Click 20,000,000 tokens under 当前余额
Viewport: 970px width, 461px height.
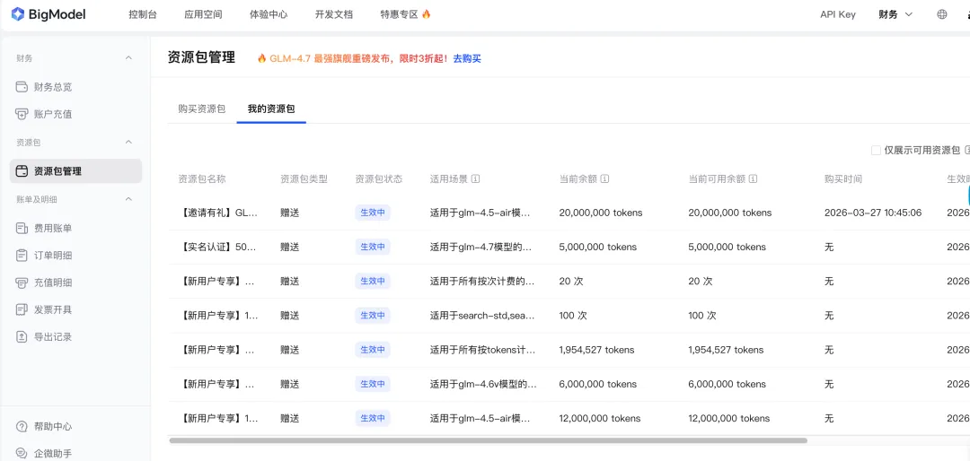tap(601, 213)
